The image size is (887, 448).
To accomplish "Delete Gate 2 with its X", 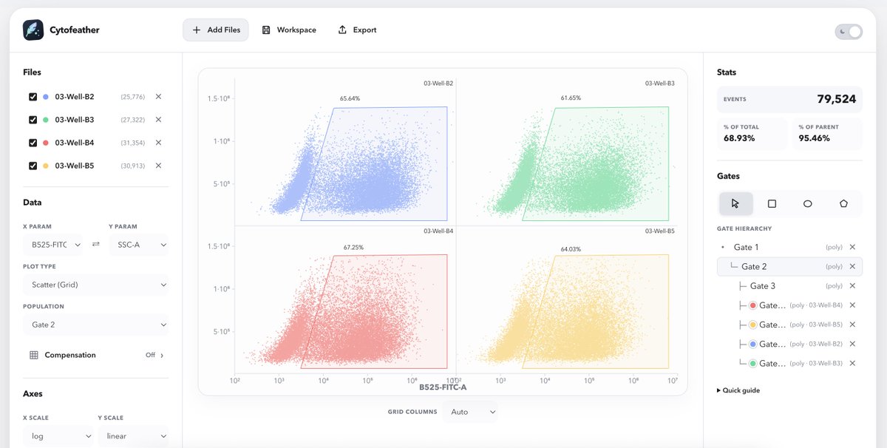I will click(x=852, y=266).
